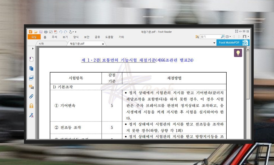The image size is (274, 165).
Task: Open search settings gear icon
Action: [x=227, y=37]
